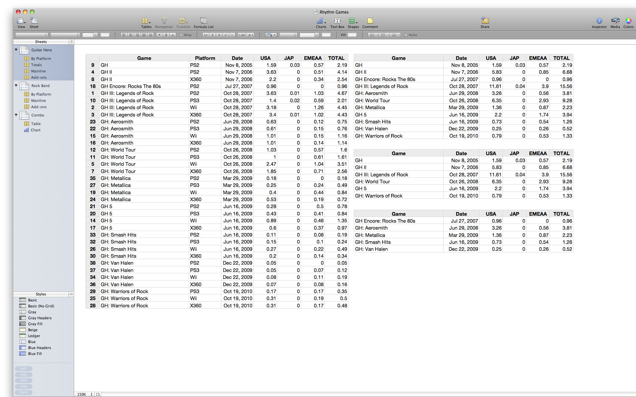Image resolution: width=636 pixels, height=397 pixels.
Task: Apply the Ledger table style
Action: (x=34, y=336)
